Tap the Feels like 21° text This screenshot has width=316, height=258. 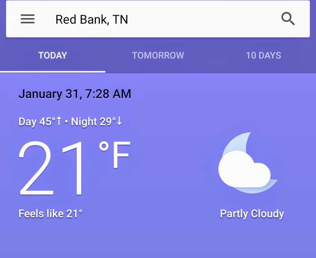(51, 214)
